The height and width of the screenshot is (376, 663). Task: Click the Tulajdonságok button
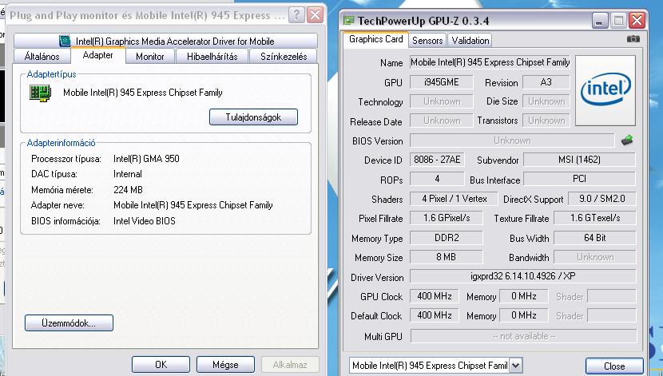coord(253,117)
